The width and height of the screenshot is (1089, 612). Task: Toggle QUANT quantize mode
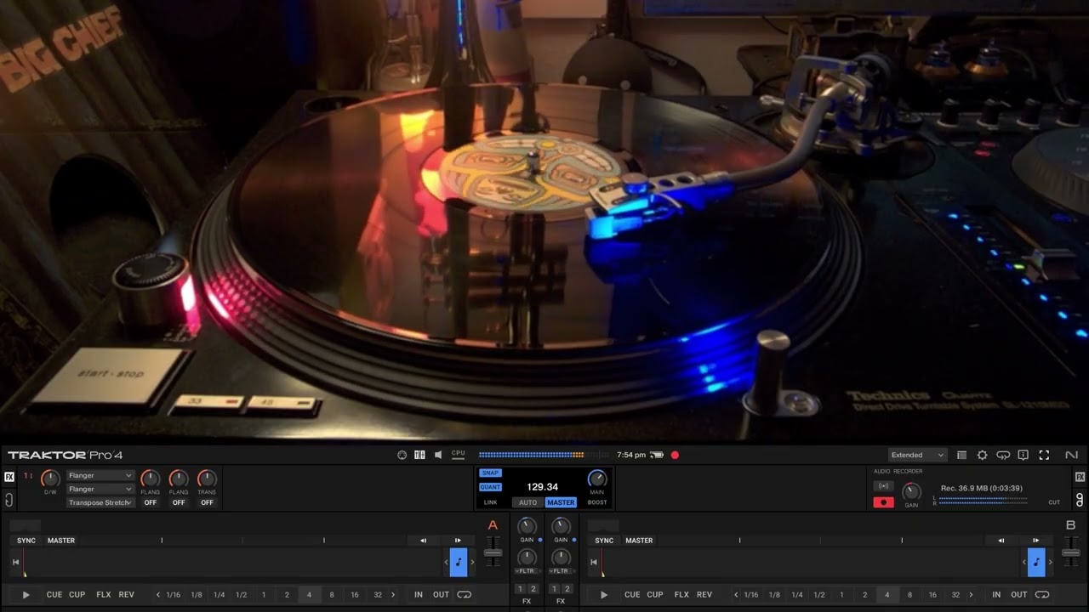point(490,487)
